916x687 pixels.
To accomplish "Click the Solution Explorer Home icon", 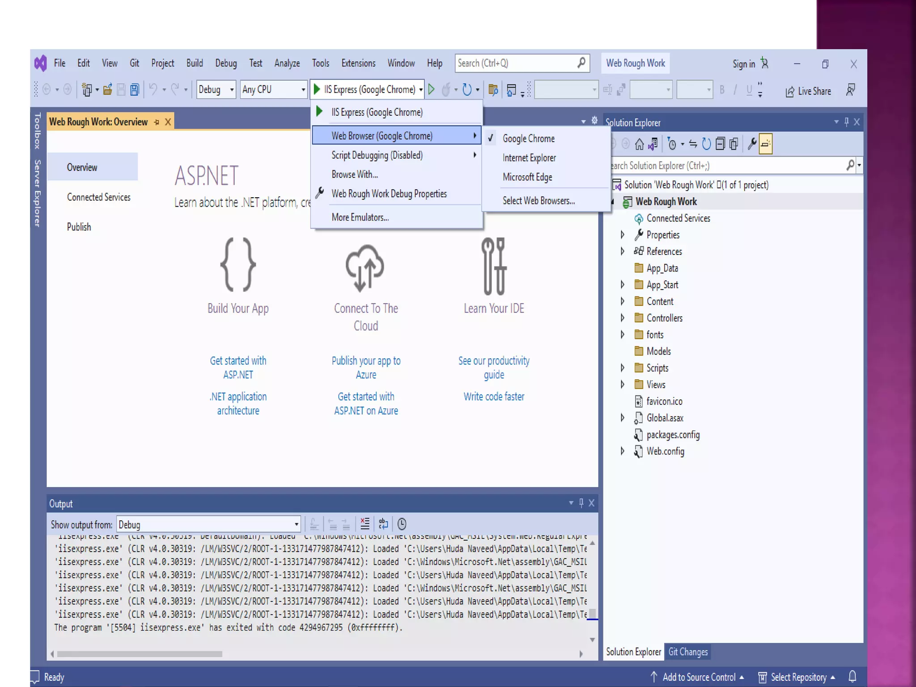I will (x=639, y=144).
